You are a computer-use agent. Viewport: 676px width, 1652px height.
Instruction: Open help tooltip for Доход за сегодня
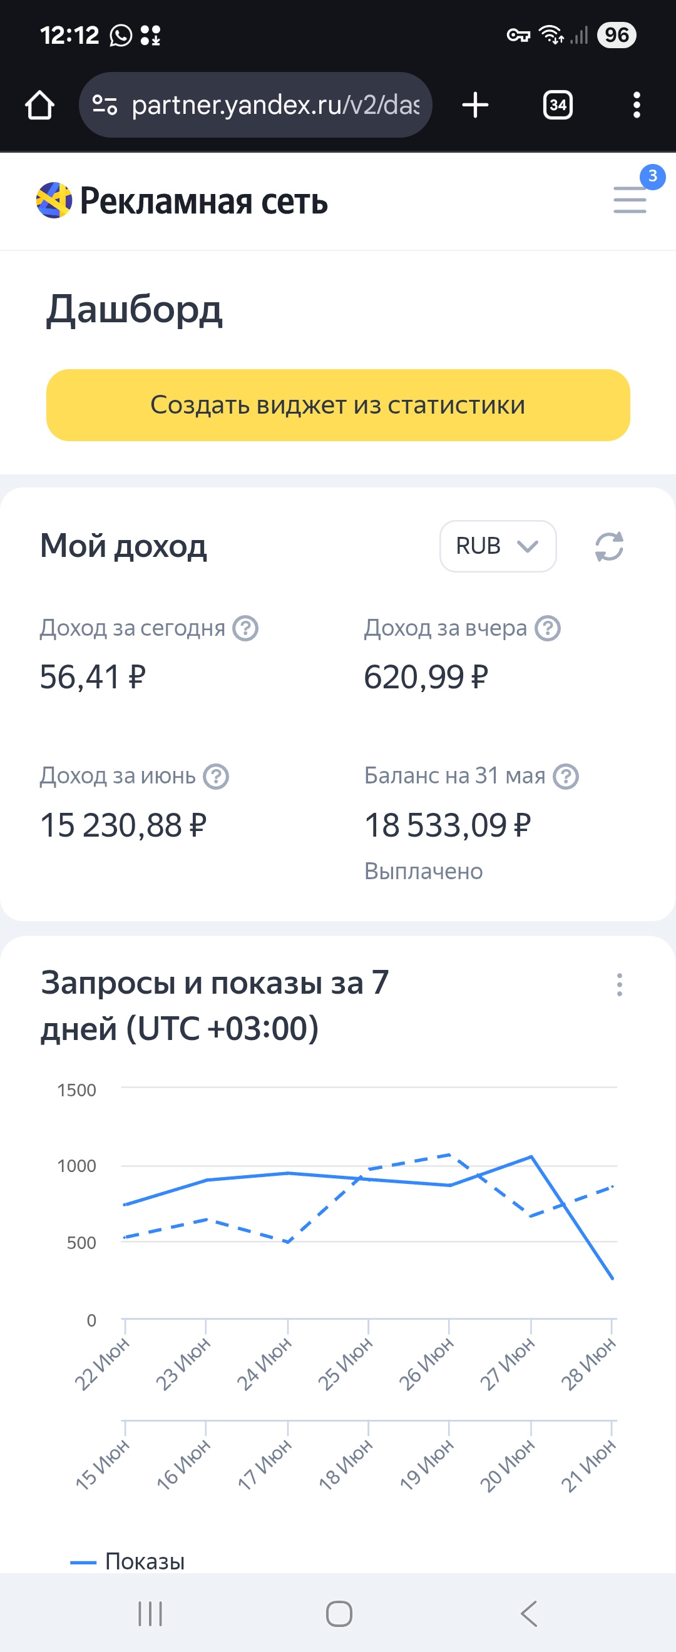245,628
